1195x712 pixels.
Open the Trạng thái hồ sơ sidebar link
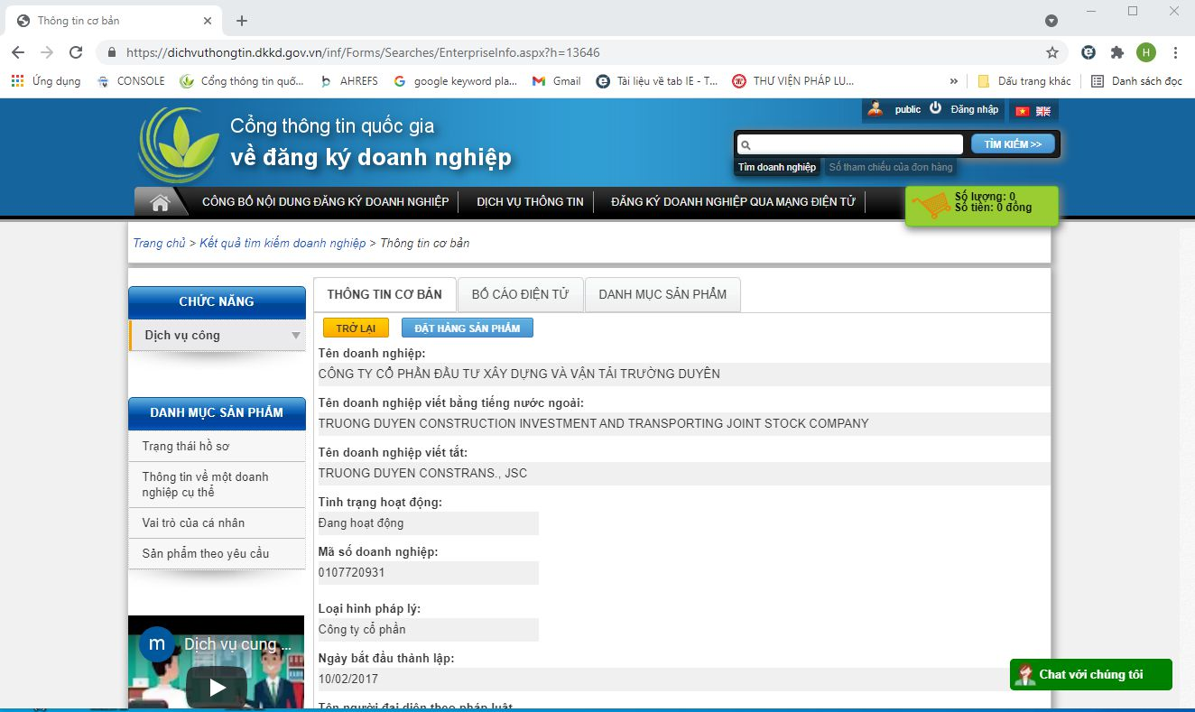click(186, 446)
